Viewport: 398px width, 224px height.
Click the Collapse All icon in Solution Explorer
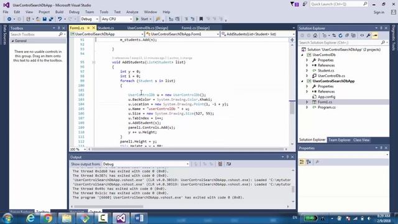coord(347,35)
